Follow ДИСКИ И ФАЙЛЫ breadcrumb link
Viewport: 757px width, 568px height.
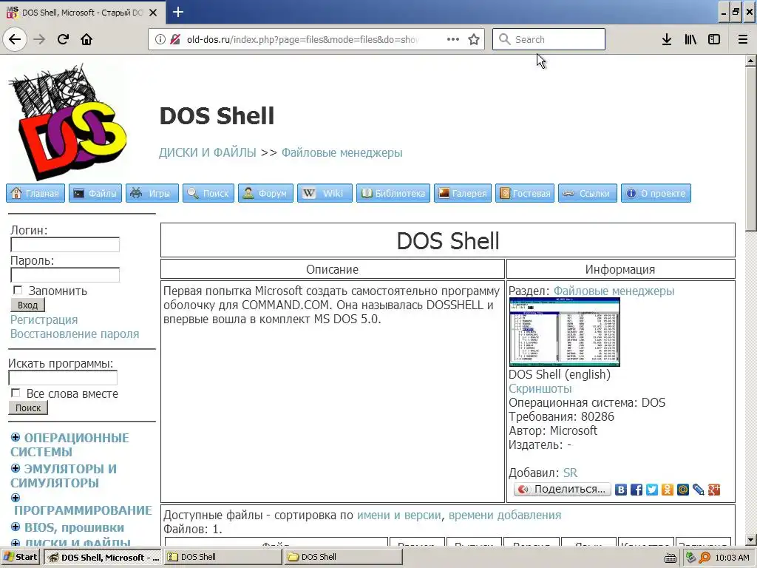pyautogui.click(x=208, y=152)
